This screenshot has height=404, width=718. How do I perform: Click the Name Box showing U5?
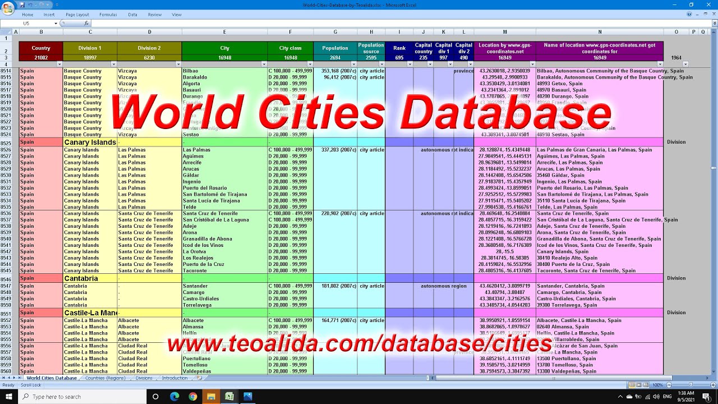click(27, 24)
